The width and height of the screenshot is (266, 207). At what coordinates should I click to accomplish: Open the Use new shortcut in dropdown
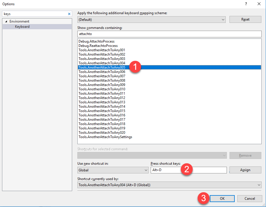point(113,170)
